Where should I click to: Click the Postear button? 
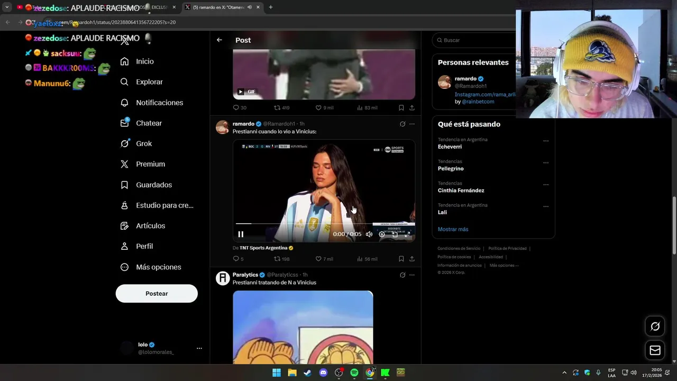click(157, 294)
